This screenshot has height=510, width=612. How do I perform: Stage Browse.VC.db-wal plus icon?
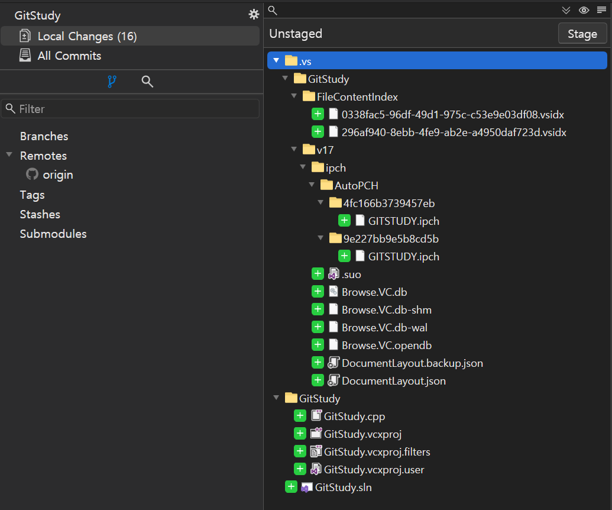318,327
